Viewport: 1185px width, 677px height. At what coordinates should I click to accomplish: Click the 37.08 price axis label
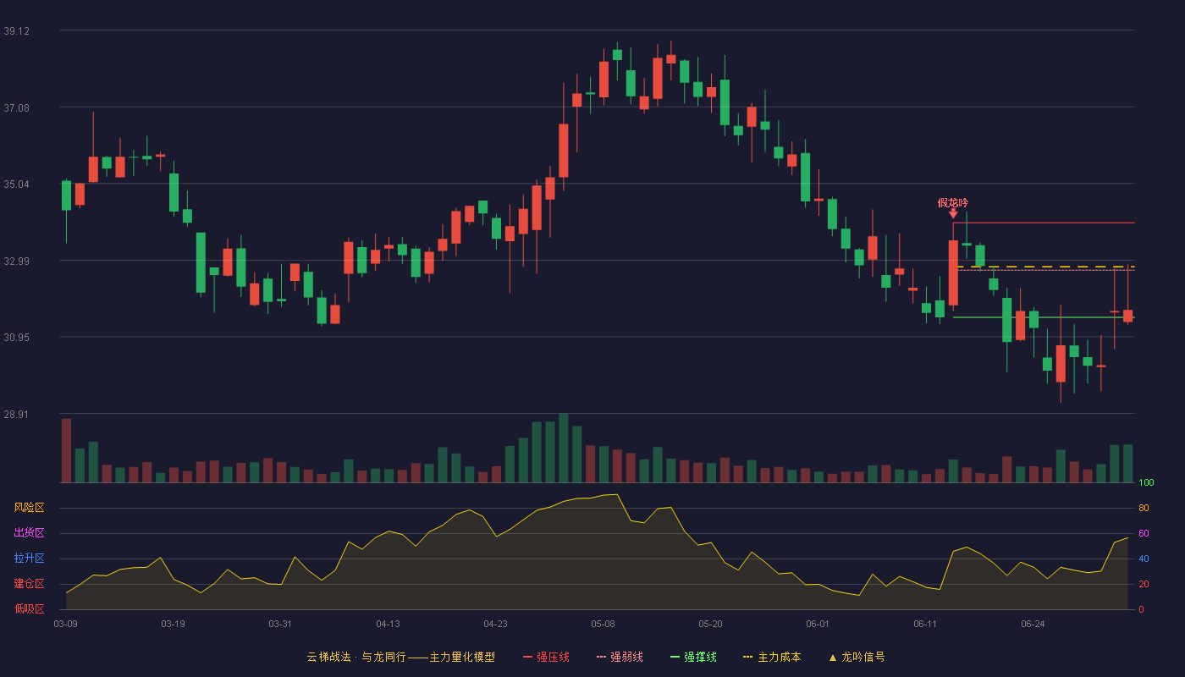click(16, 107)
